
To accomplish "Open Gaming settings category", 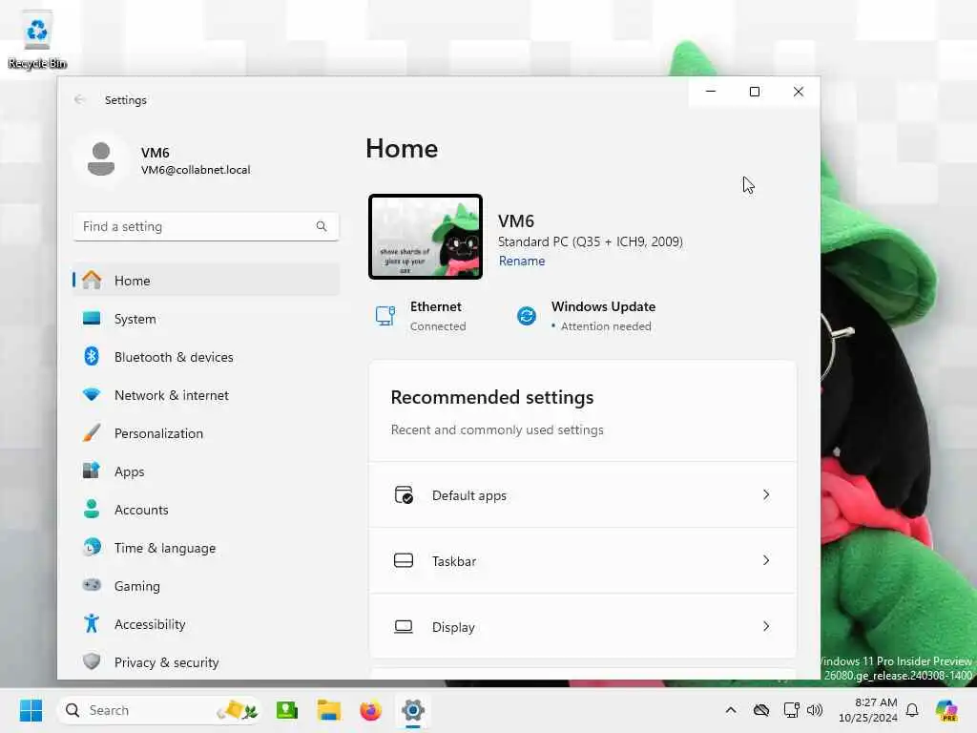I will point(206,586).
